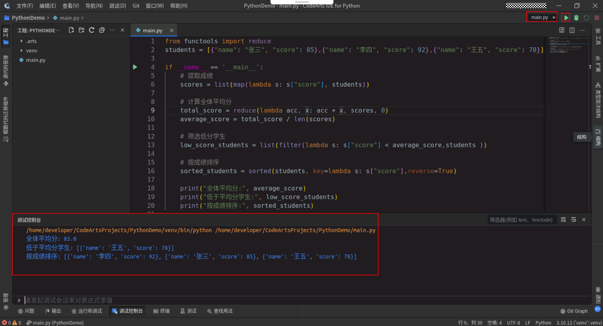
Task: Open the 帮助(H) menu
Action: click(x=179, y=6)
